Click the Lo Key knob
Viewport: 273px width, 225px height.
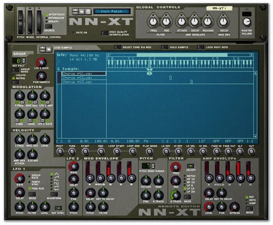pos(166,152)
